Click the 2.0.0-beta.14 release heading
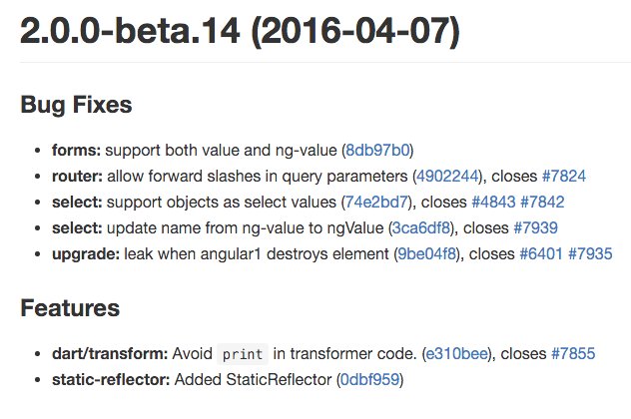Image resolution: width=631 pixels, height=419 pixels. pos(240,32)
